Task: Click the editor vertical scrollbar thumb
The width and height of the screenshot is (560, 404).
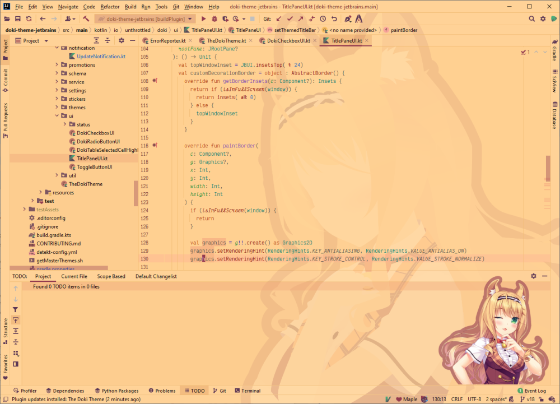Action: point(548,169)
